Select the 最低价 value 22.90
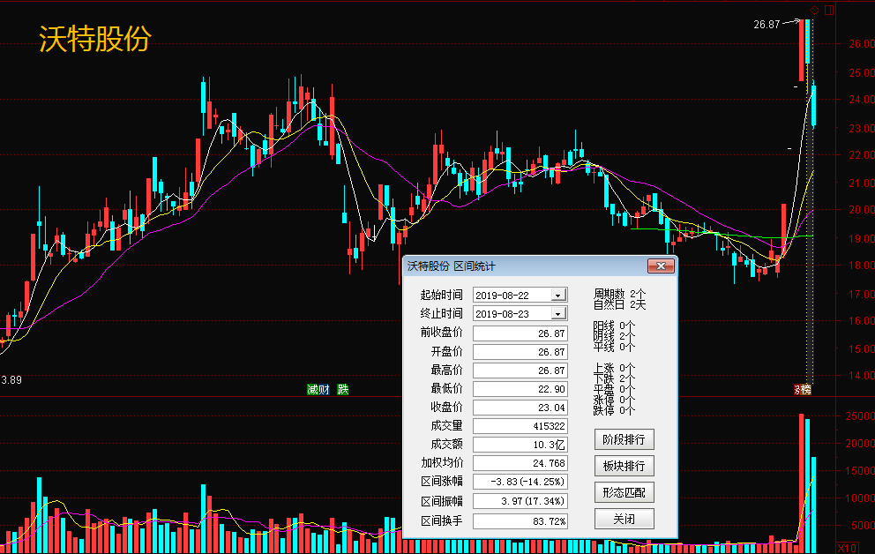 pyautogui.click(x=520, y=389)
